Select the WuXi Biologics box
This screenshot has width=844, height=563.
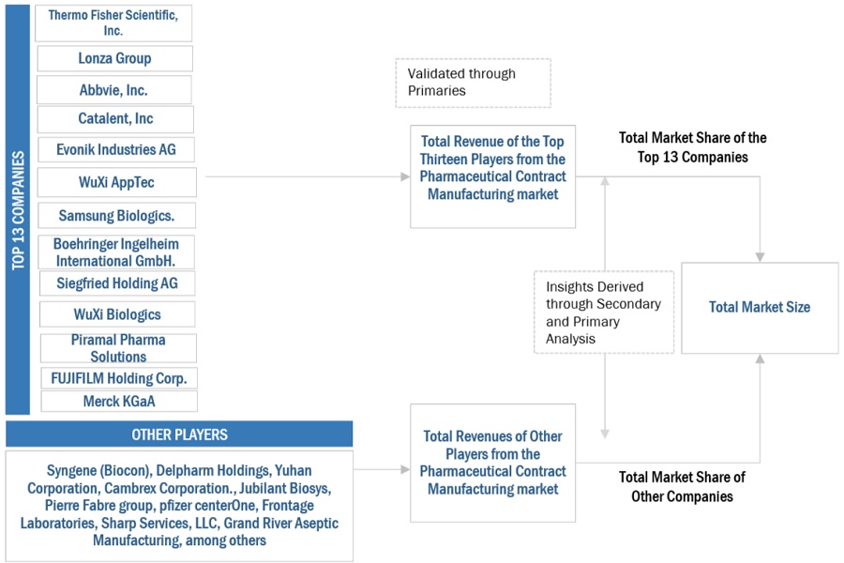tap(117, 314)
